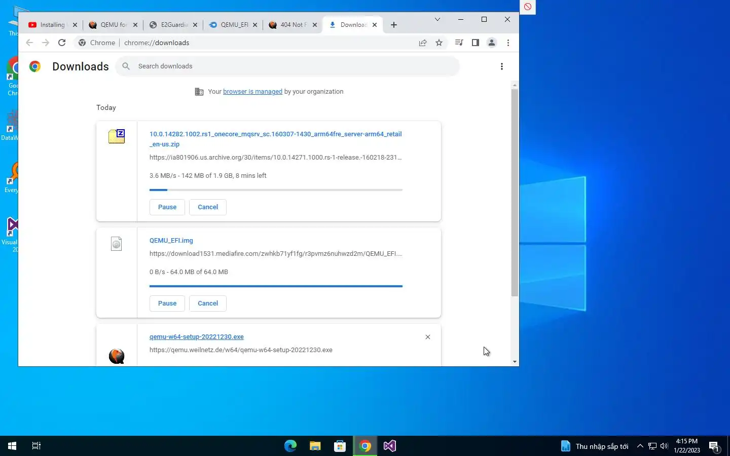730x456 pixels.
Task: Open the network tray icon
Action: coord(652,446)
